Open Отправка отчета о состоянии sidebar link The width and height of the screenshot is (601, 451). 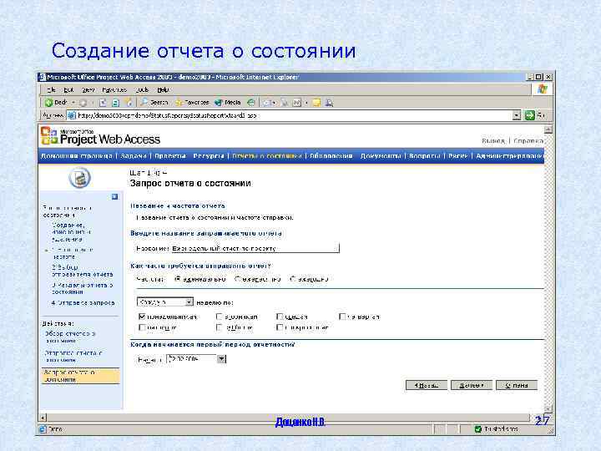pyautogui.click(x=73, y=357)
